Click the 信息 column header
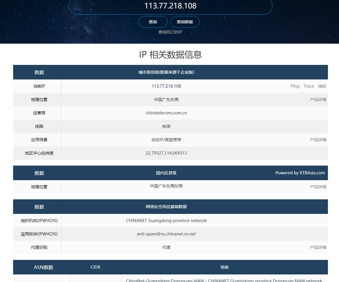 pos(224,267)
